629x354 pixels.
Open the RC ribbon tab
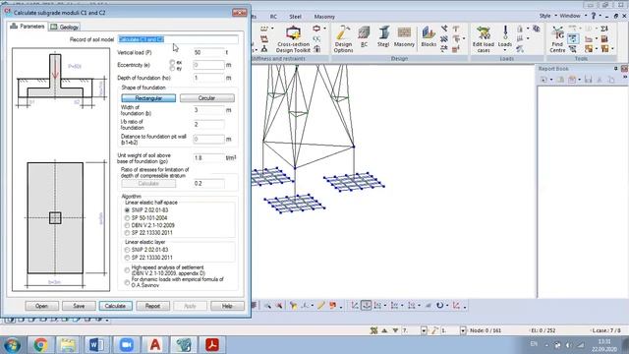[x=273, y=17]
